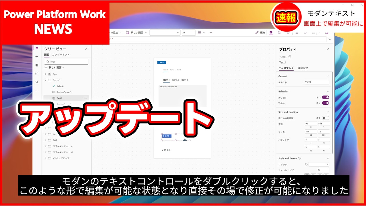
Task: Switch to the 画面 tab in tree view
Action: (x=47, y=55)
